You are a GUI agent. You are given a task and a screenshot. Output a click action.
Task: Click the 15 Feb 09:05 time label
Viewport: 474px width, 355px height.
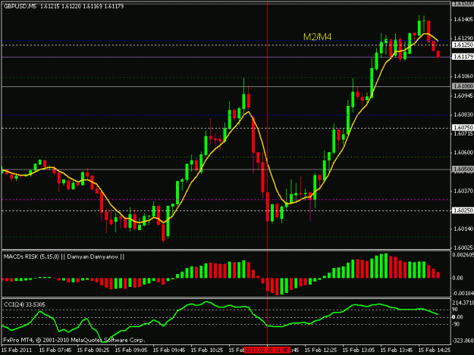pyautogui.click(x=131, y=350)
